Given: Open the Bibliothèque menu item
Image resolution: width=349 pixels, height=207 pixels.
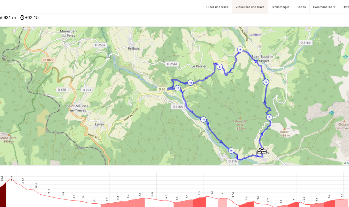Looking at the screenshot, I should click(280, 7).
